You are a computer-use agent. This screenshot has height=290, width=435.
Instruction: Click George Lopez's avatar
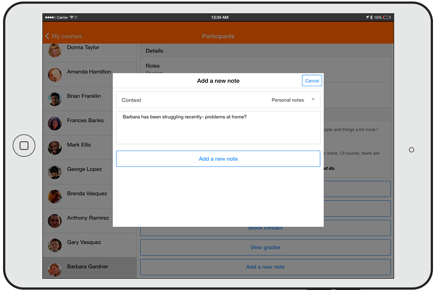(x=55, y=172)
